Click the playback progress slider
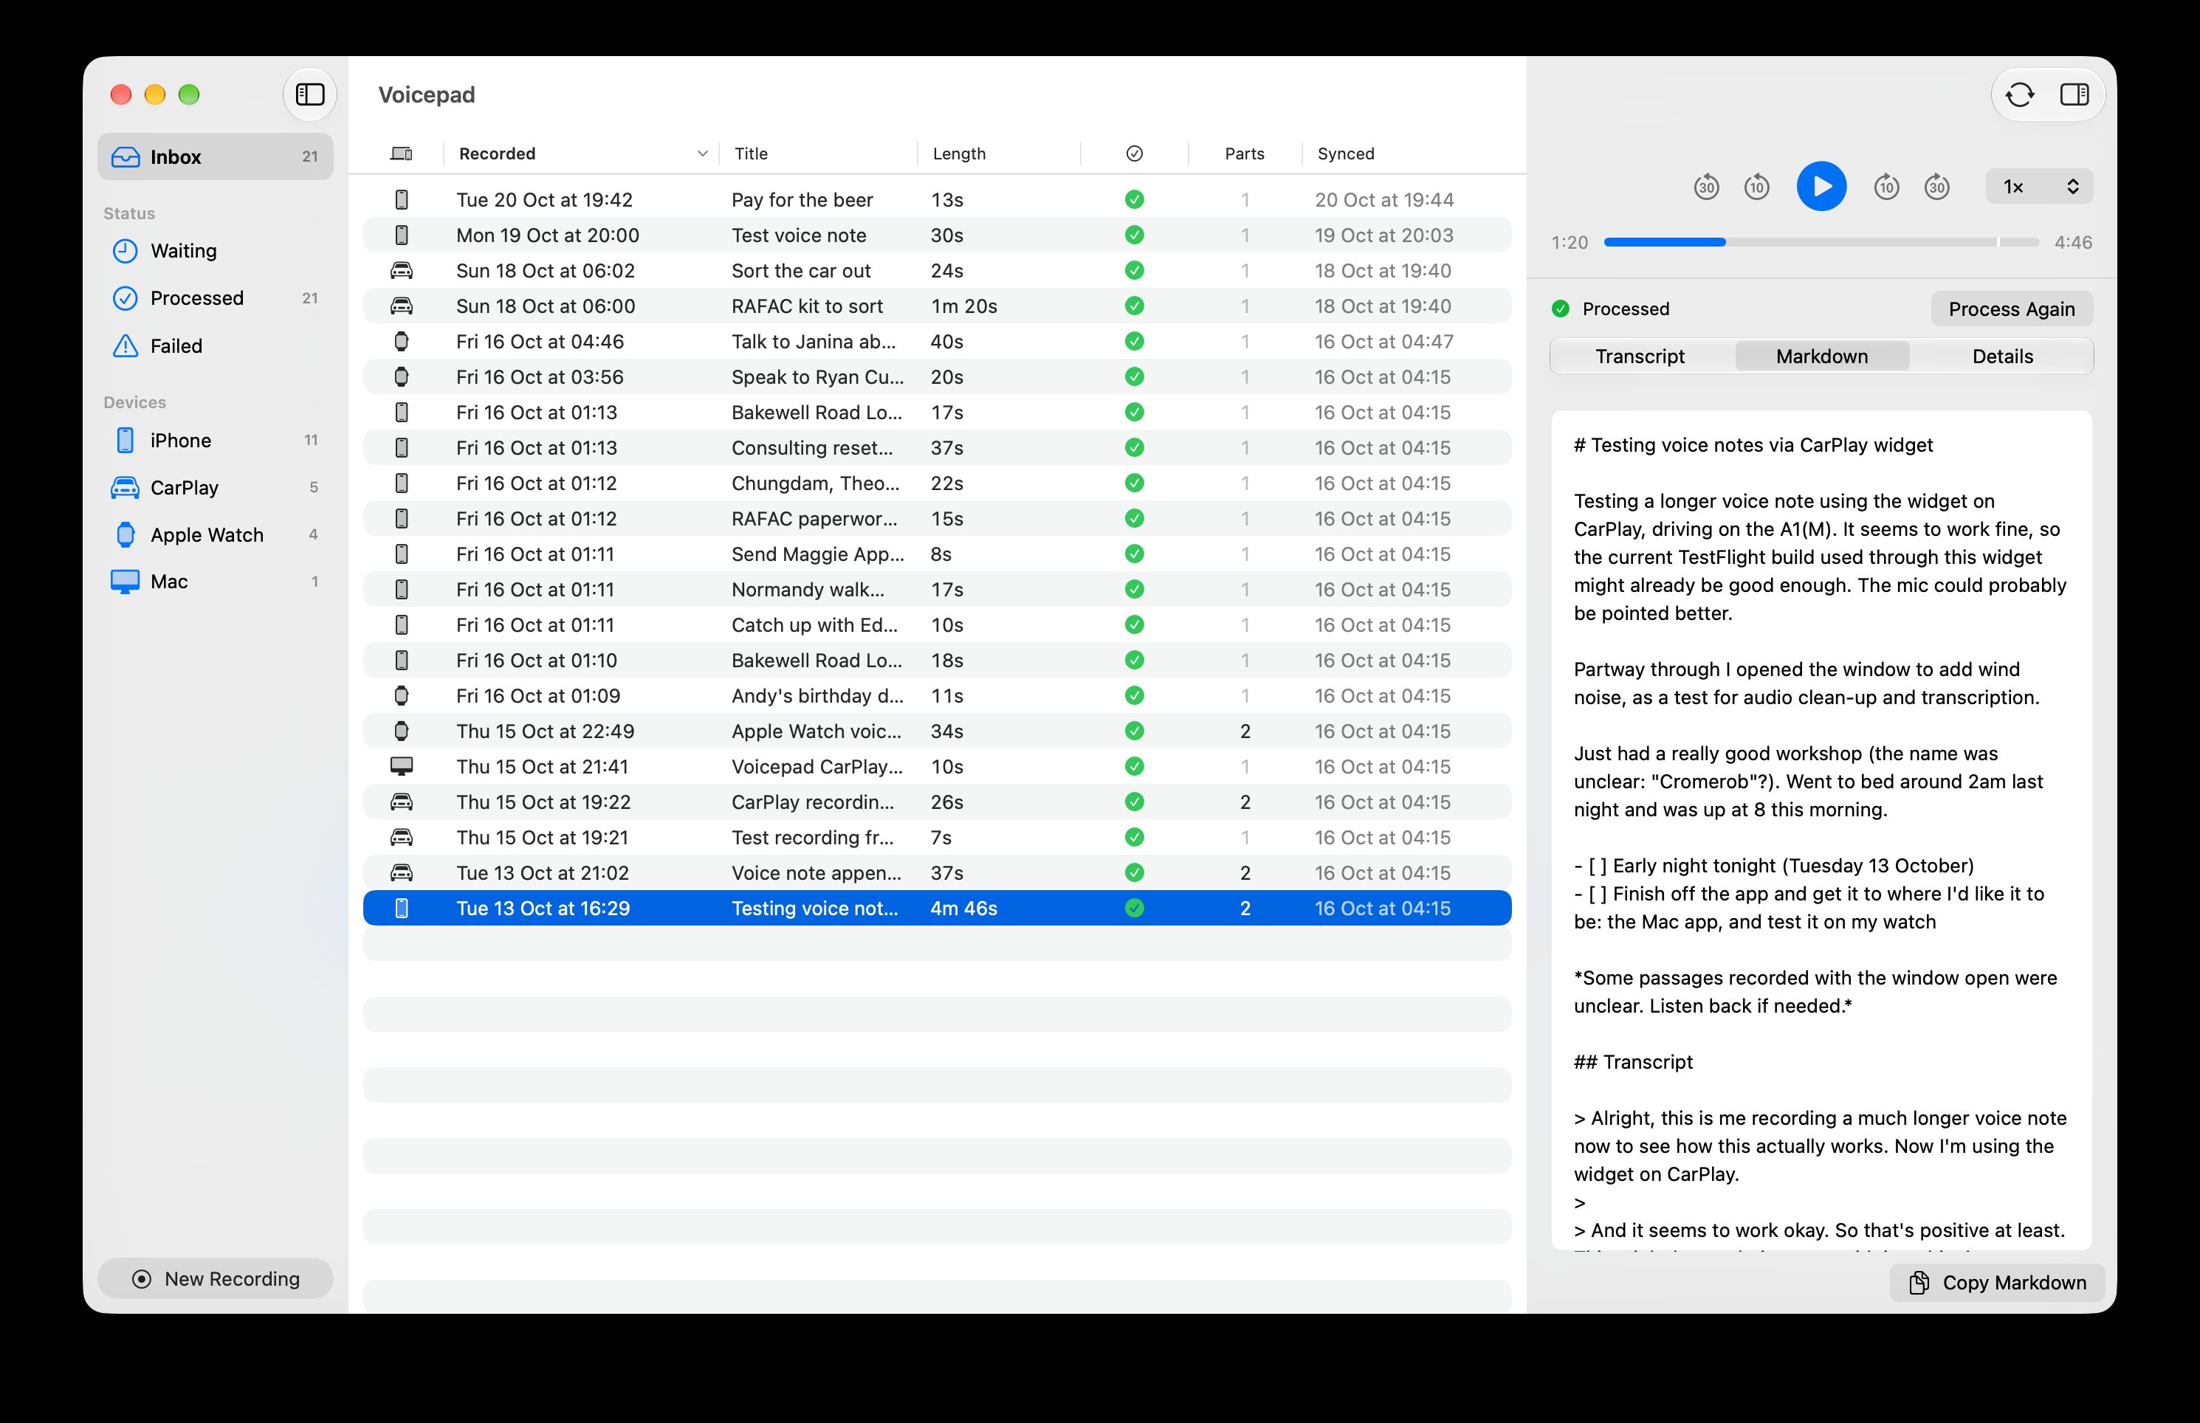Viewport: 2200px width, 1423px height. tap(1821, 242)
